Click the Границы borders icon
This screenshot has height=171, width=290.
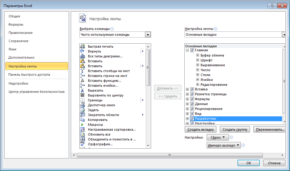pyautogui.click(x=82, y=100)
